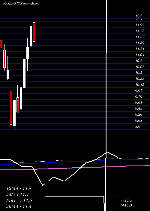Click the 5MA : 11.7 reading
The image size is (150, 211).
click(x=18, y=194)
